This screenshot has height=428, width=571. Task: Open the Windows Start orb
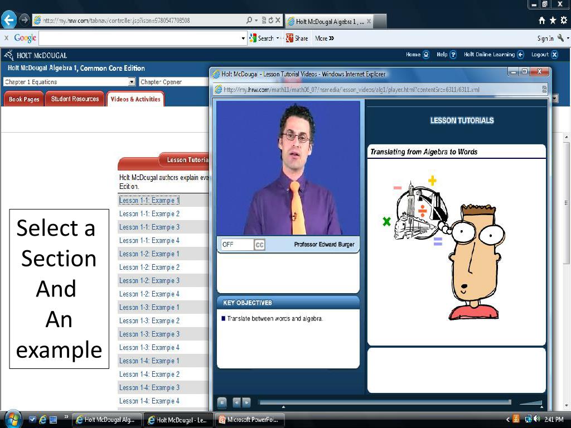coord(12,419)
